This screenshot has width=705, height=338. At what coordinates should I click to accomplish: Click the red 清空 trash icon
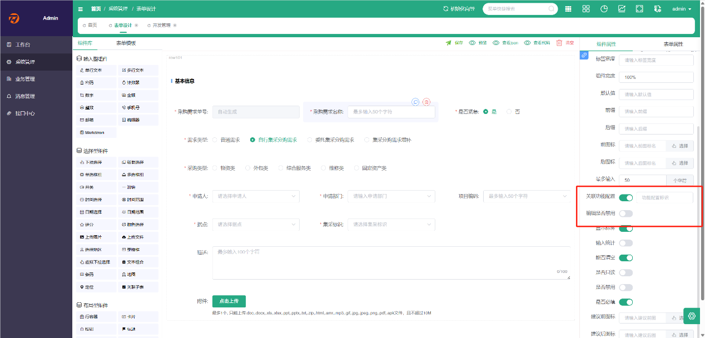tap(559, 43)
